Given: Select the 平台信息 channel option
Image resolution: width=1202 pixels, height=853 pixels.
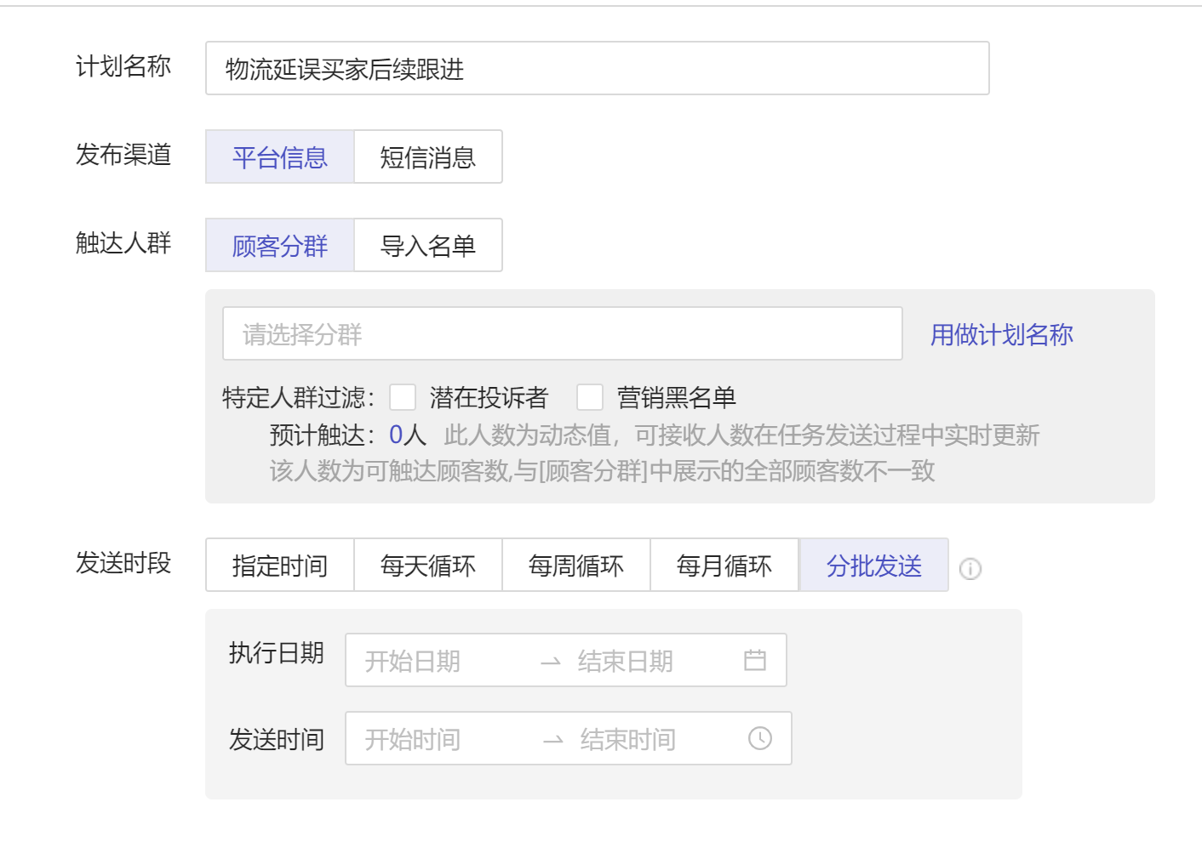Looking at the screenshot, I should [x=280, y=156].
